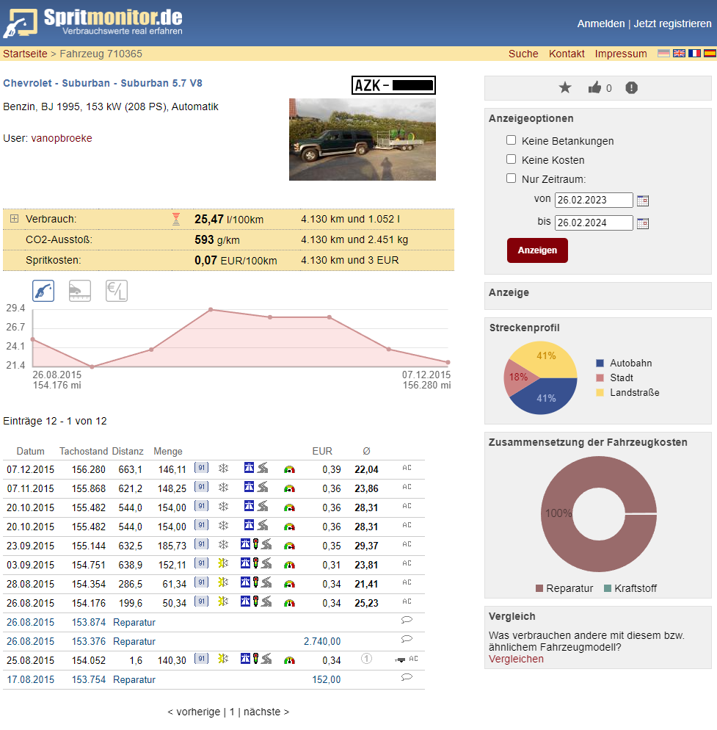The height and width of the screenshot is (730, 717).
Task: Click traffic light icon for 26.08.2015 fueling
Action: pos(255,601)
